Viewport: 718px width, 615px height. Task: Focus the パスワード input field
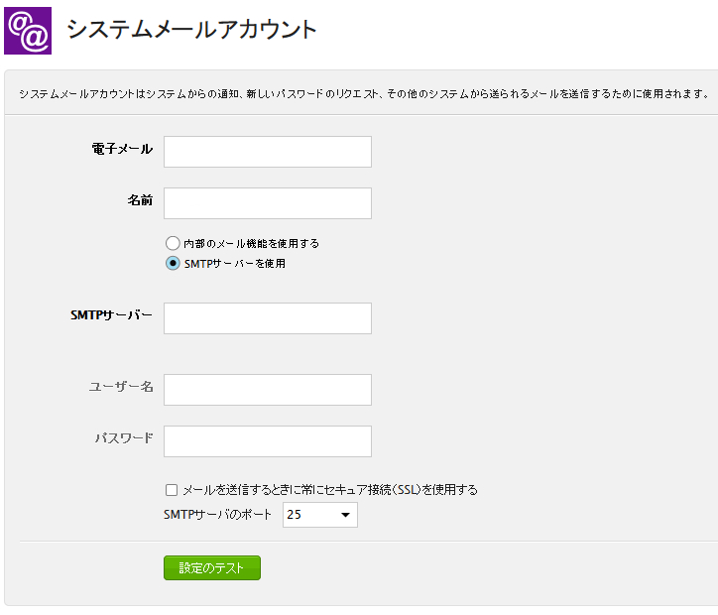[268, 441]
